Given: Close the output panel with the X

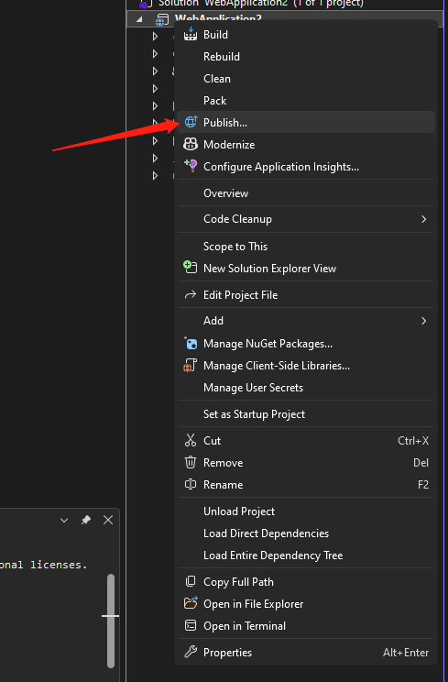Looking at the screenshot, I should tap(108, 520).
